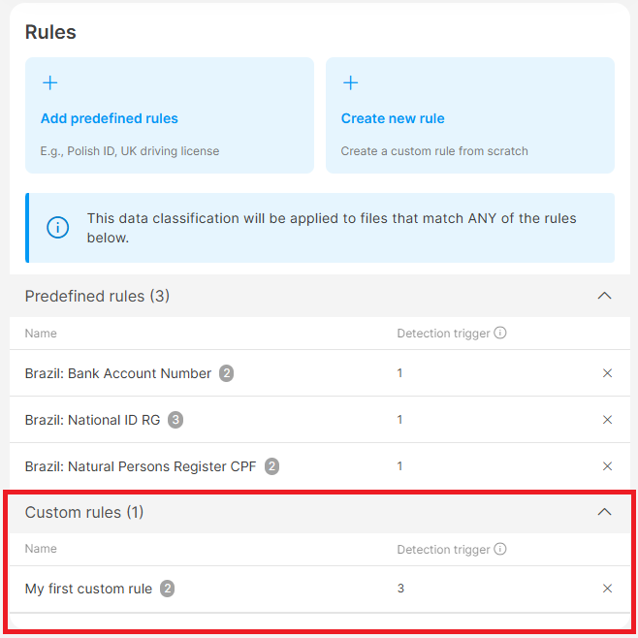Click badge 3 next to National ID RG

pos(175,420)
